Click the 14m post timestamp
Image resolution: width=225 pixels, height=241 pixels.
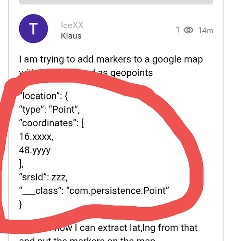click(x=206, y=30)
